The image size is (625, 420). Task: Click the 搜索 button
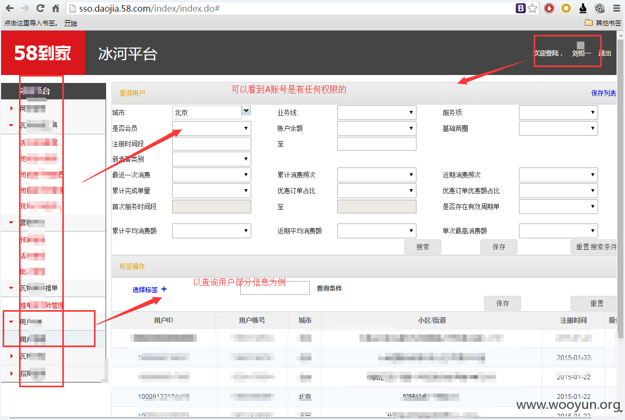pyautogui.click(x=422, y=247)
